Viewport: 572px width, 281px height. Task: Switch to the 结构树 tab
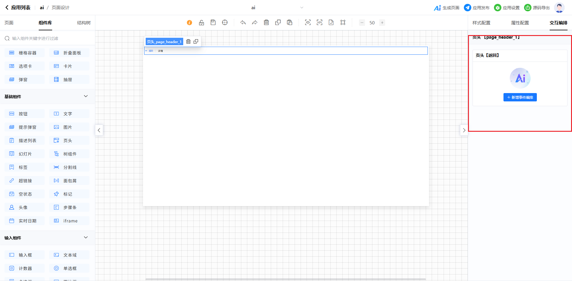click(84, 23)
